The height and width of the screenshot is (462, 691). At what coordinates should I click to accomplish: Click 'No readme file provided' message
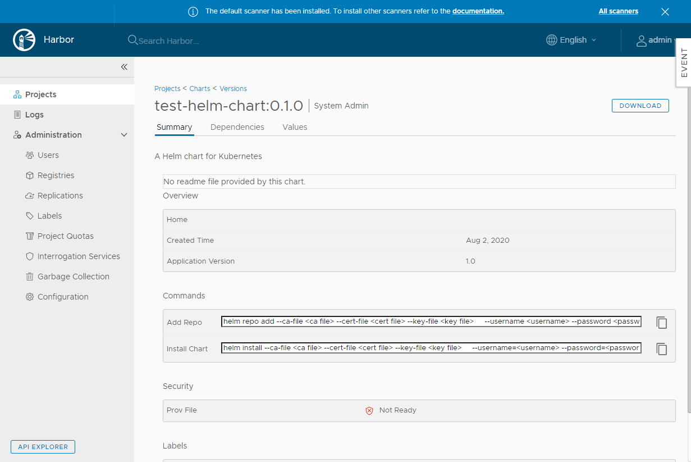[234, 182]
